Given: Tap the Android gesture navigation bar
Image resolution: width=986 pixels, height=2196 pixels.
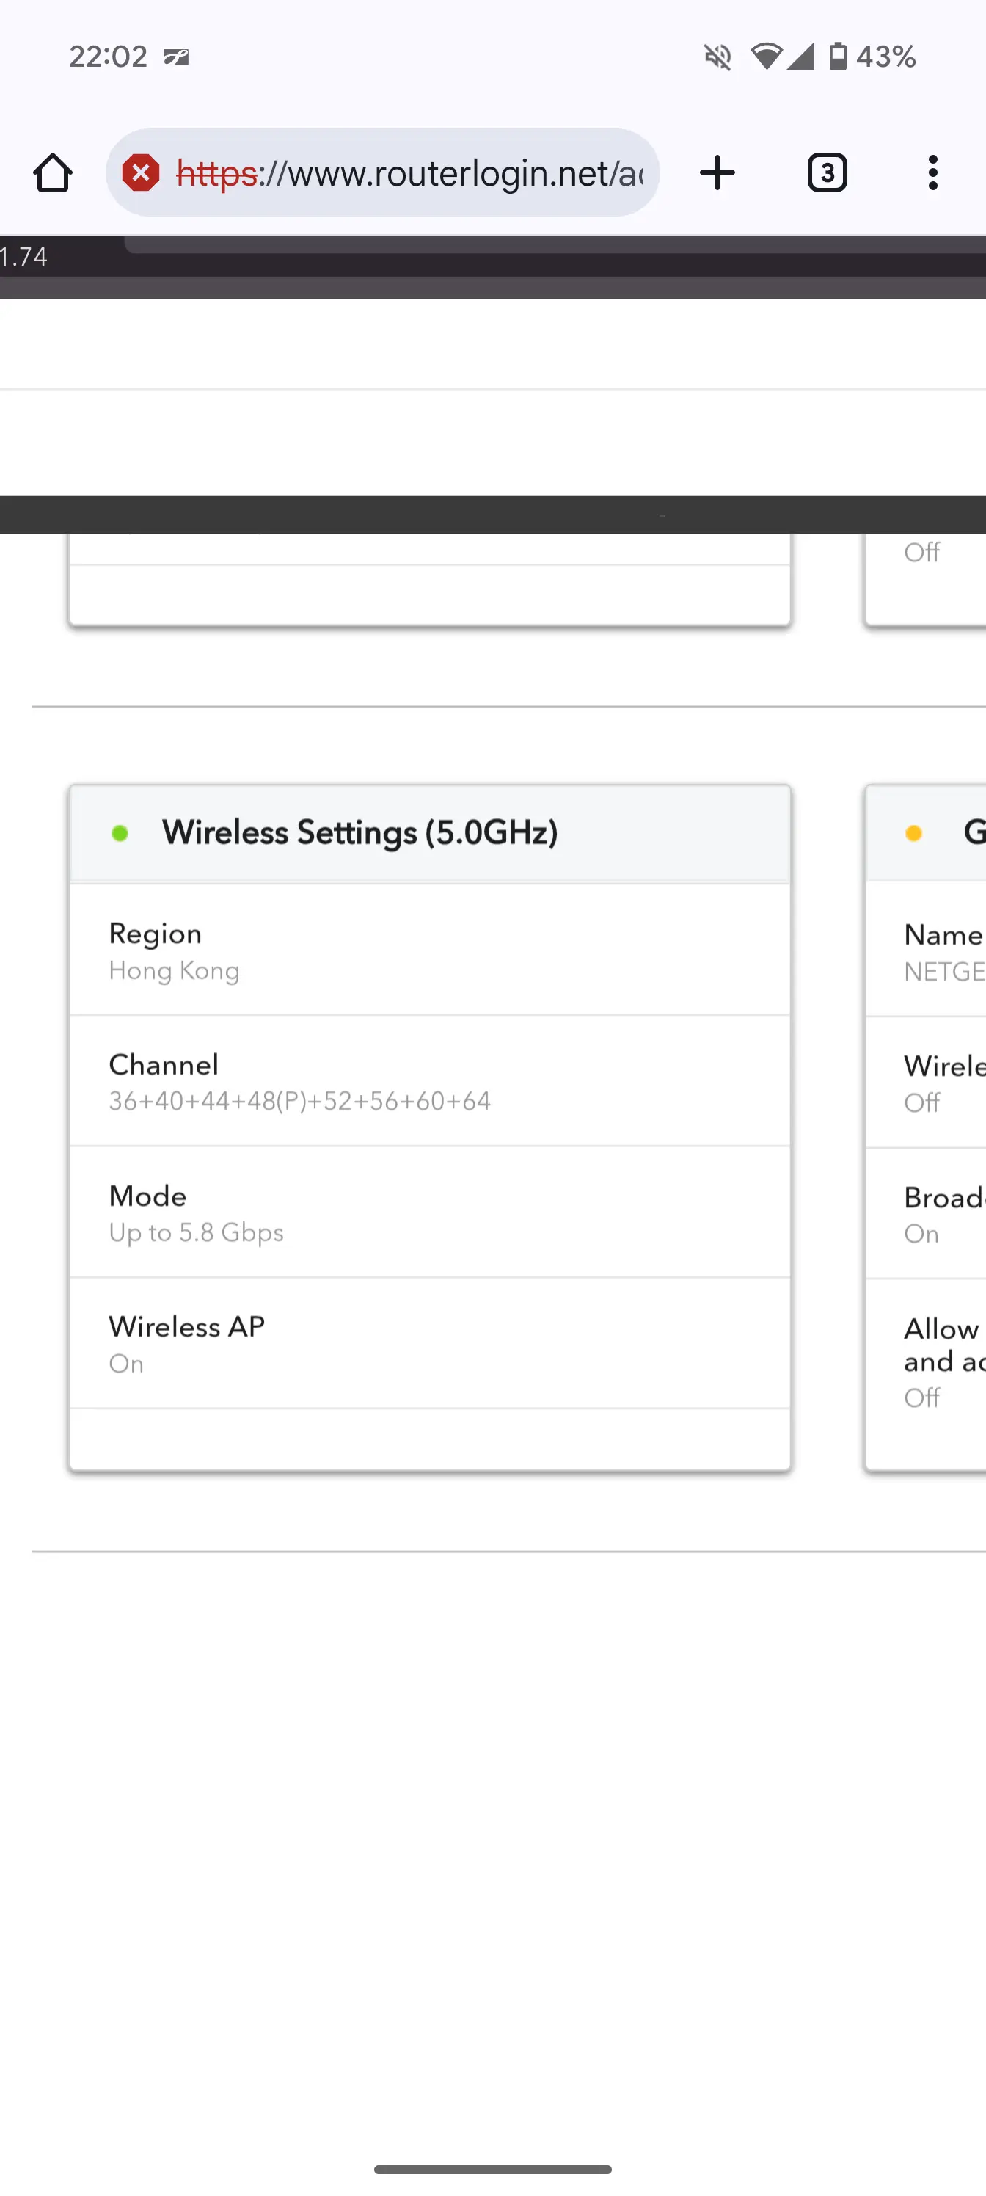Looking at the screenshot, I should click(x=492, y=2169).
